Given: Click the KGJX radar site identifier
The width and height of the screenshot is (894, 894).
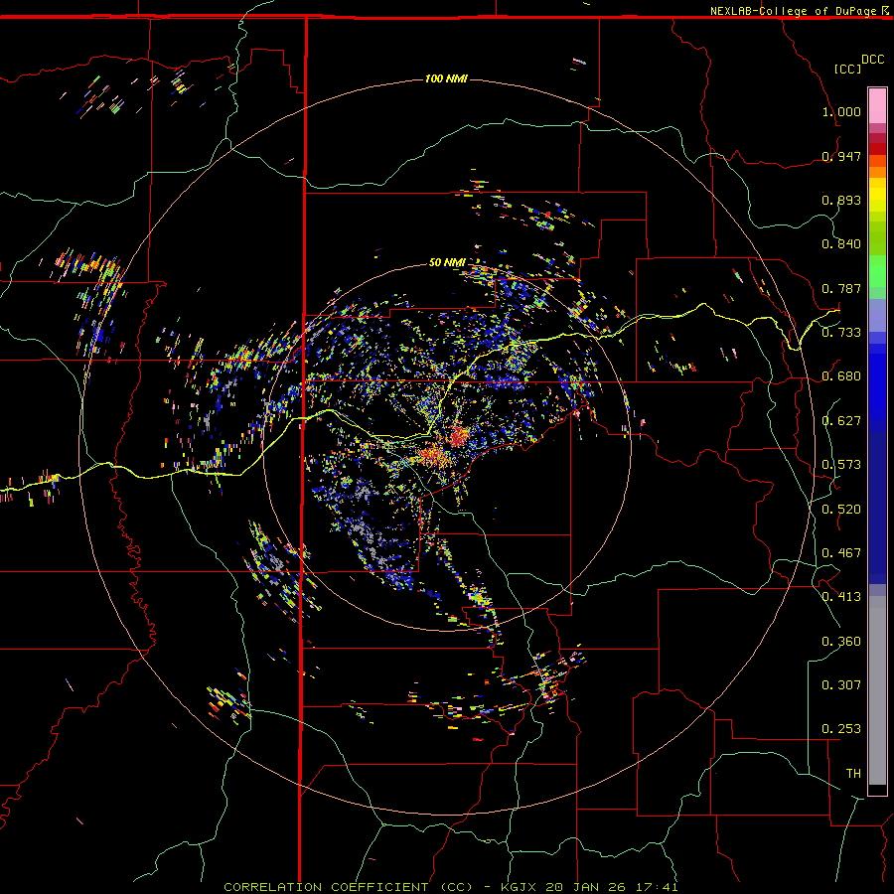Looking at the screenshot, I should [520, 887].
